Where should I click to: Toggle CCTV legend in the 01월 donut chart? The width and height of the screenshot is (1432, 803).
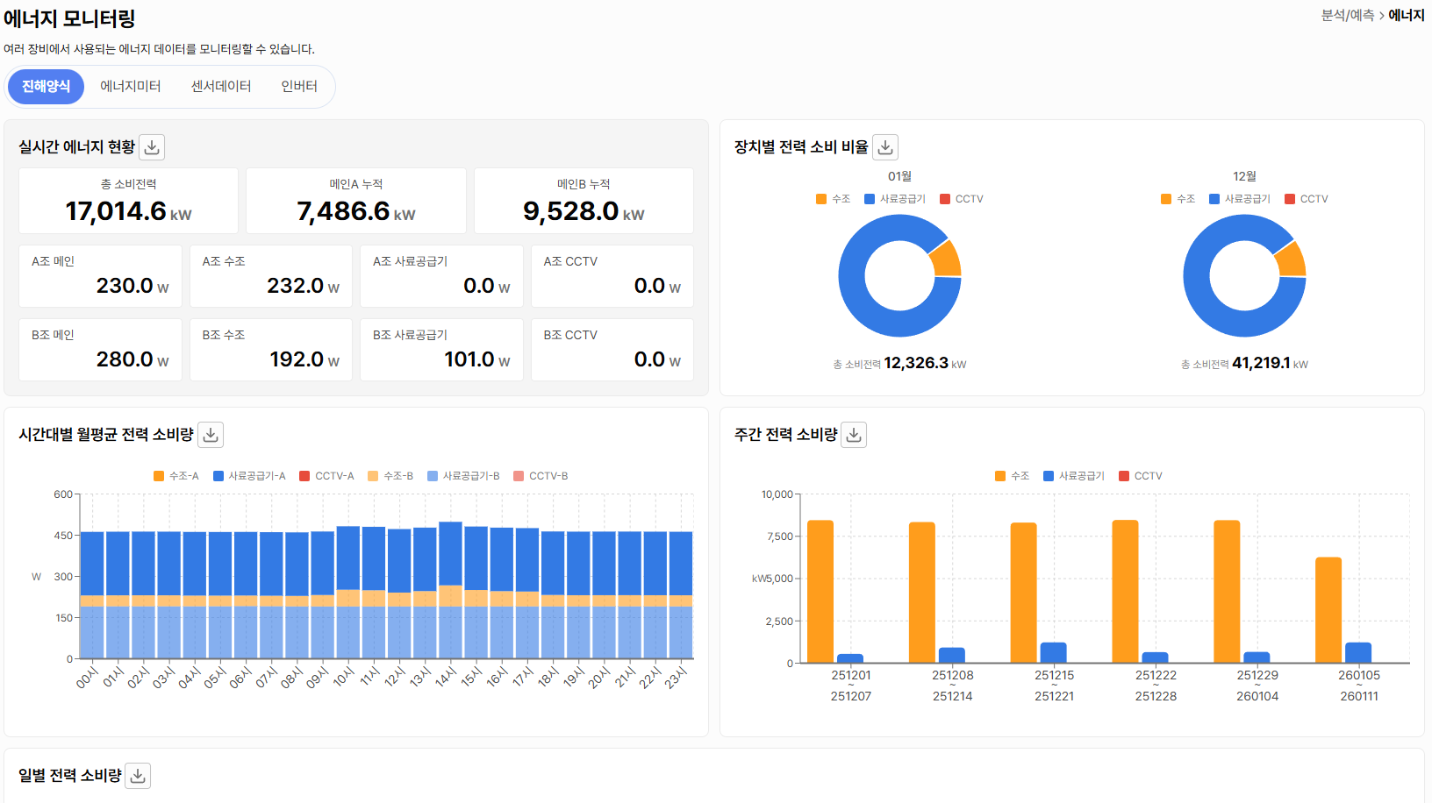point(962,199)
